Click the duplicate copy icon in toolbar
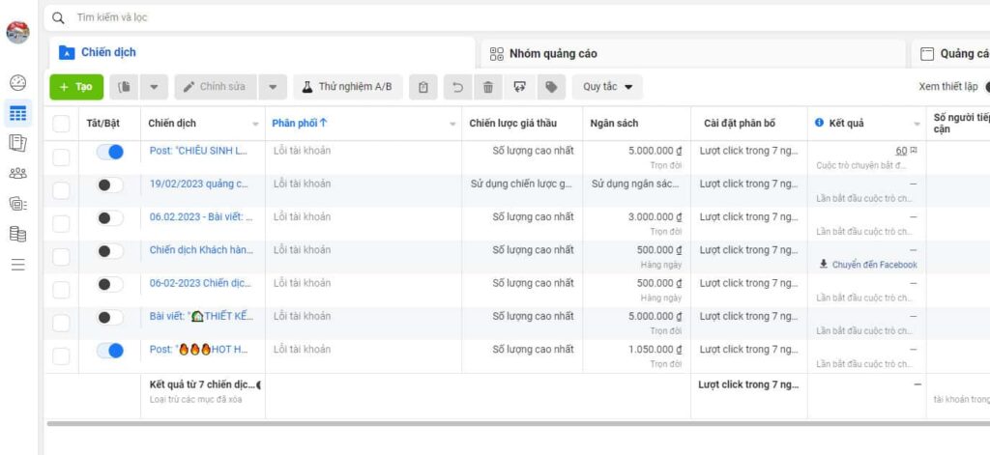Screen dimensions: 990x455 (124, 87)
